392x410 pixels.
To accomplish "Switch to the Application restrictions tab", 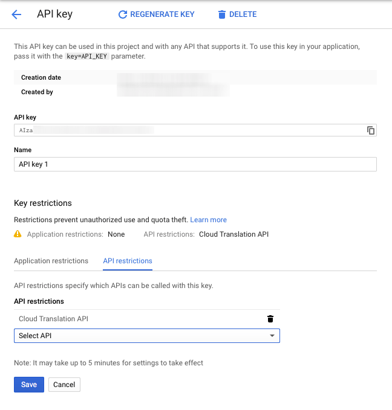I will (x=51, y=261).
